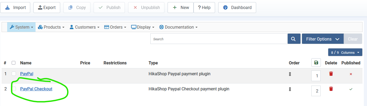Toggle published status of PayPal Checkout
This screenshot has width=367, height=106.
point(351,89)
